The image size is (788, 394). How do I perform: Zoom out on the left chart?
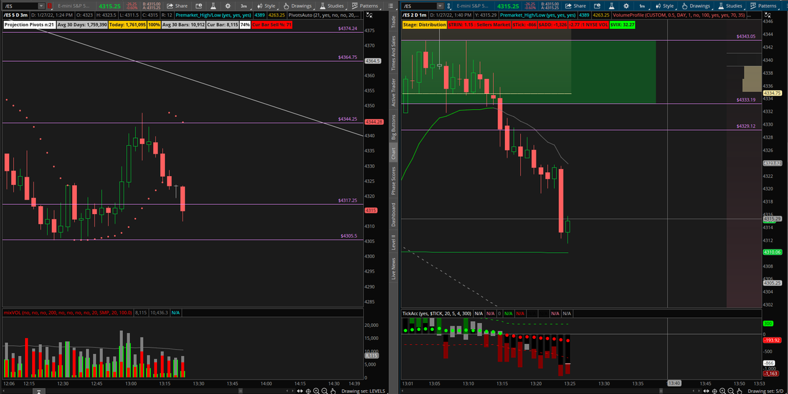[x=324, y=390]
